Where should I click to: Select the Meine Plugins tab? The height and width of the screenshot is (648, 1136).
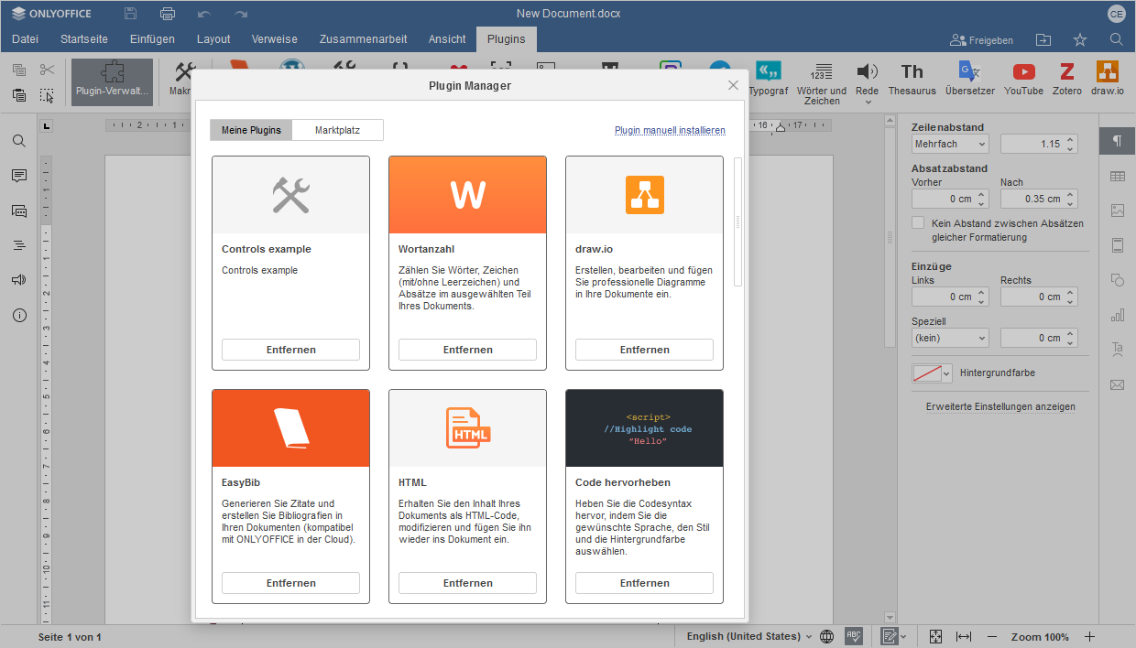tap(251, 130)
